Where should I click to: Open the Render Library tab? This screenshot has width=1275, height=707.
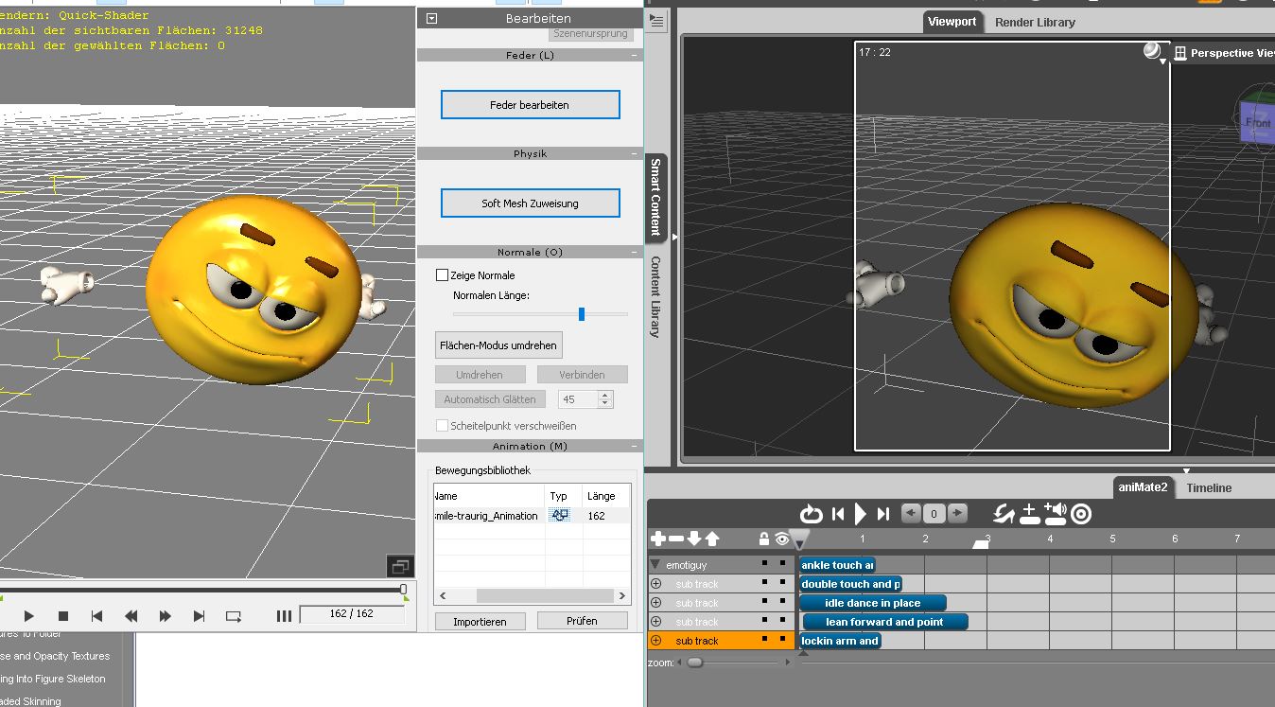click(1035, 22)
